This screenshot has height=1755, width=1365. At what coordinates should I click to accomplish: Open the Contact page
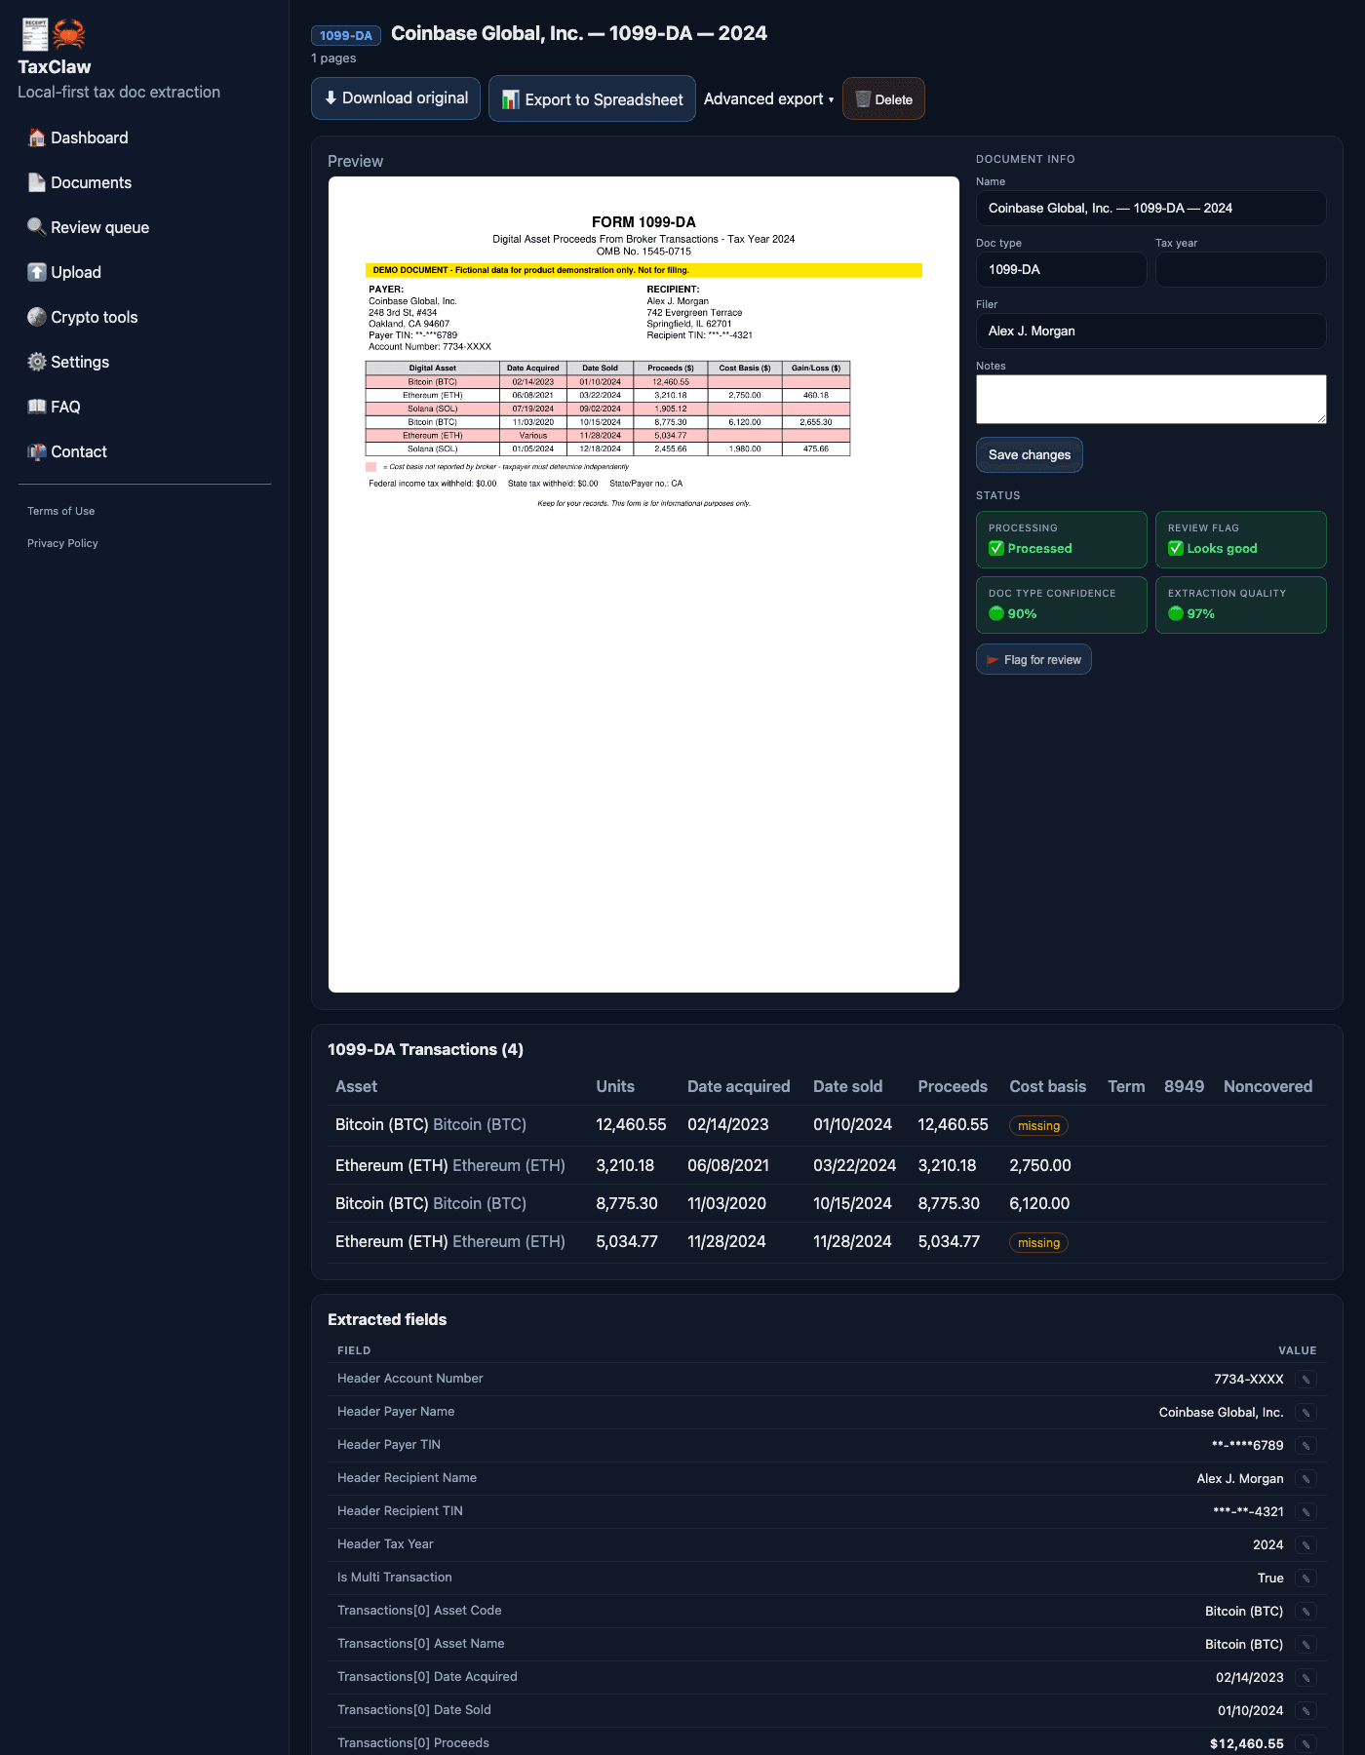(67, 451)
